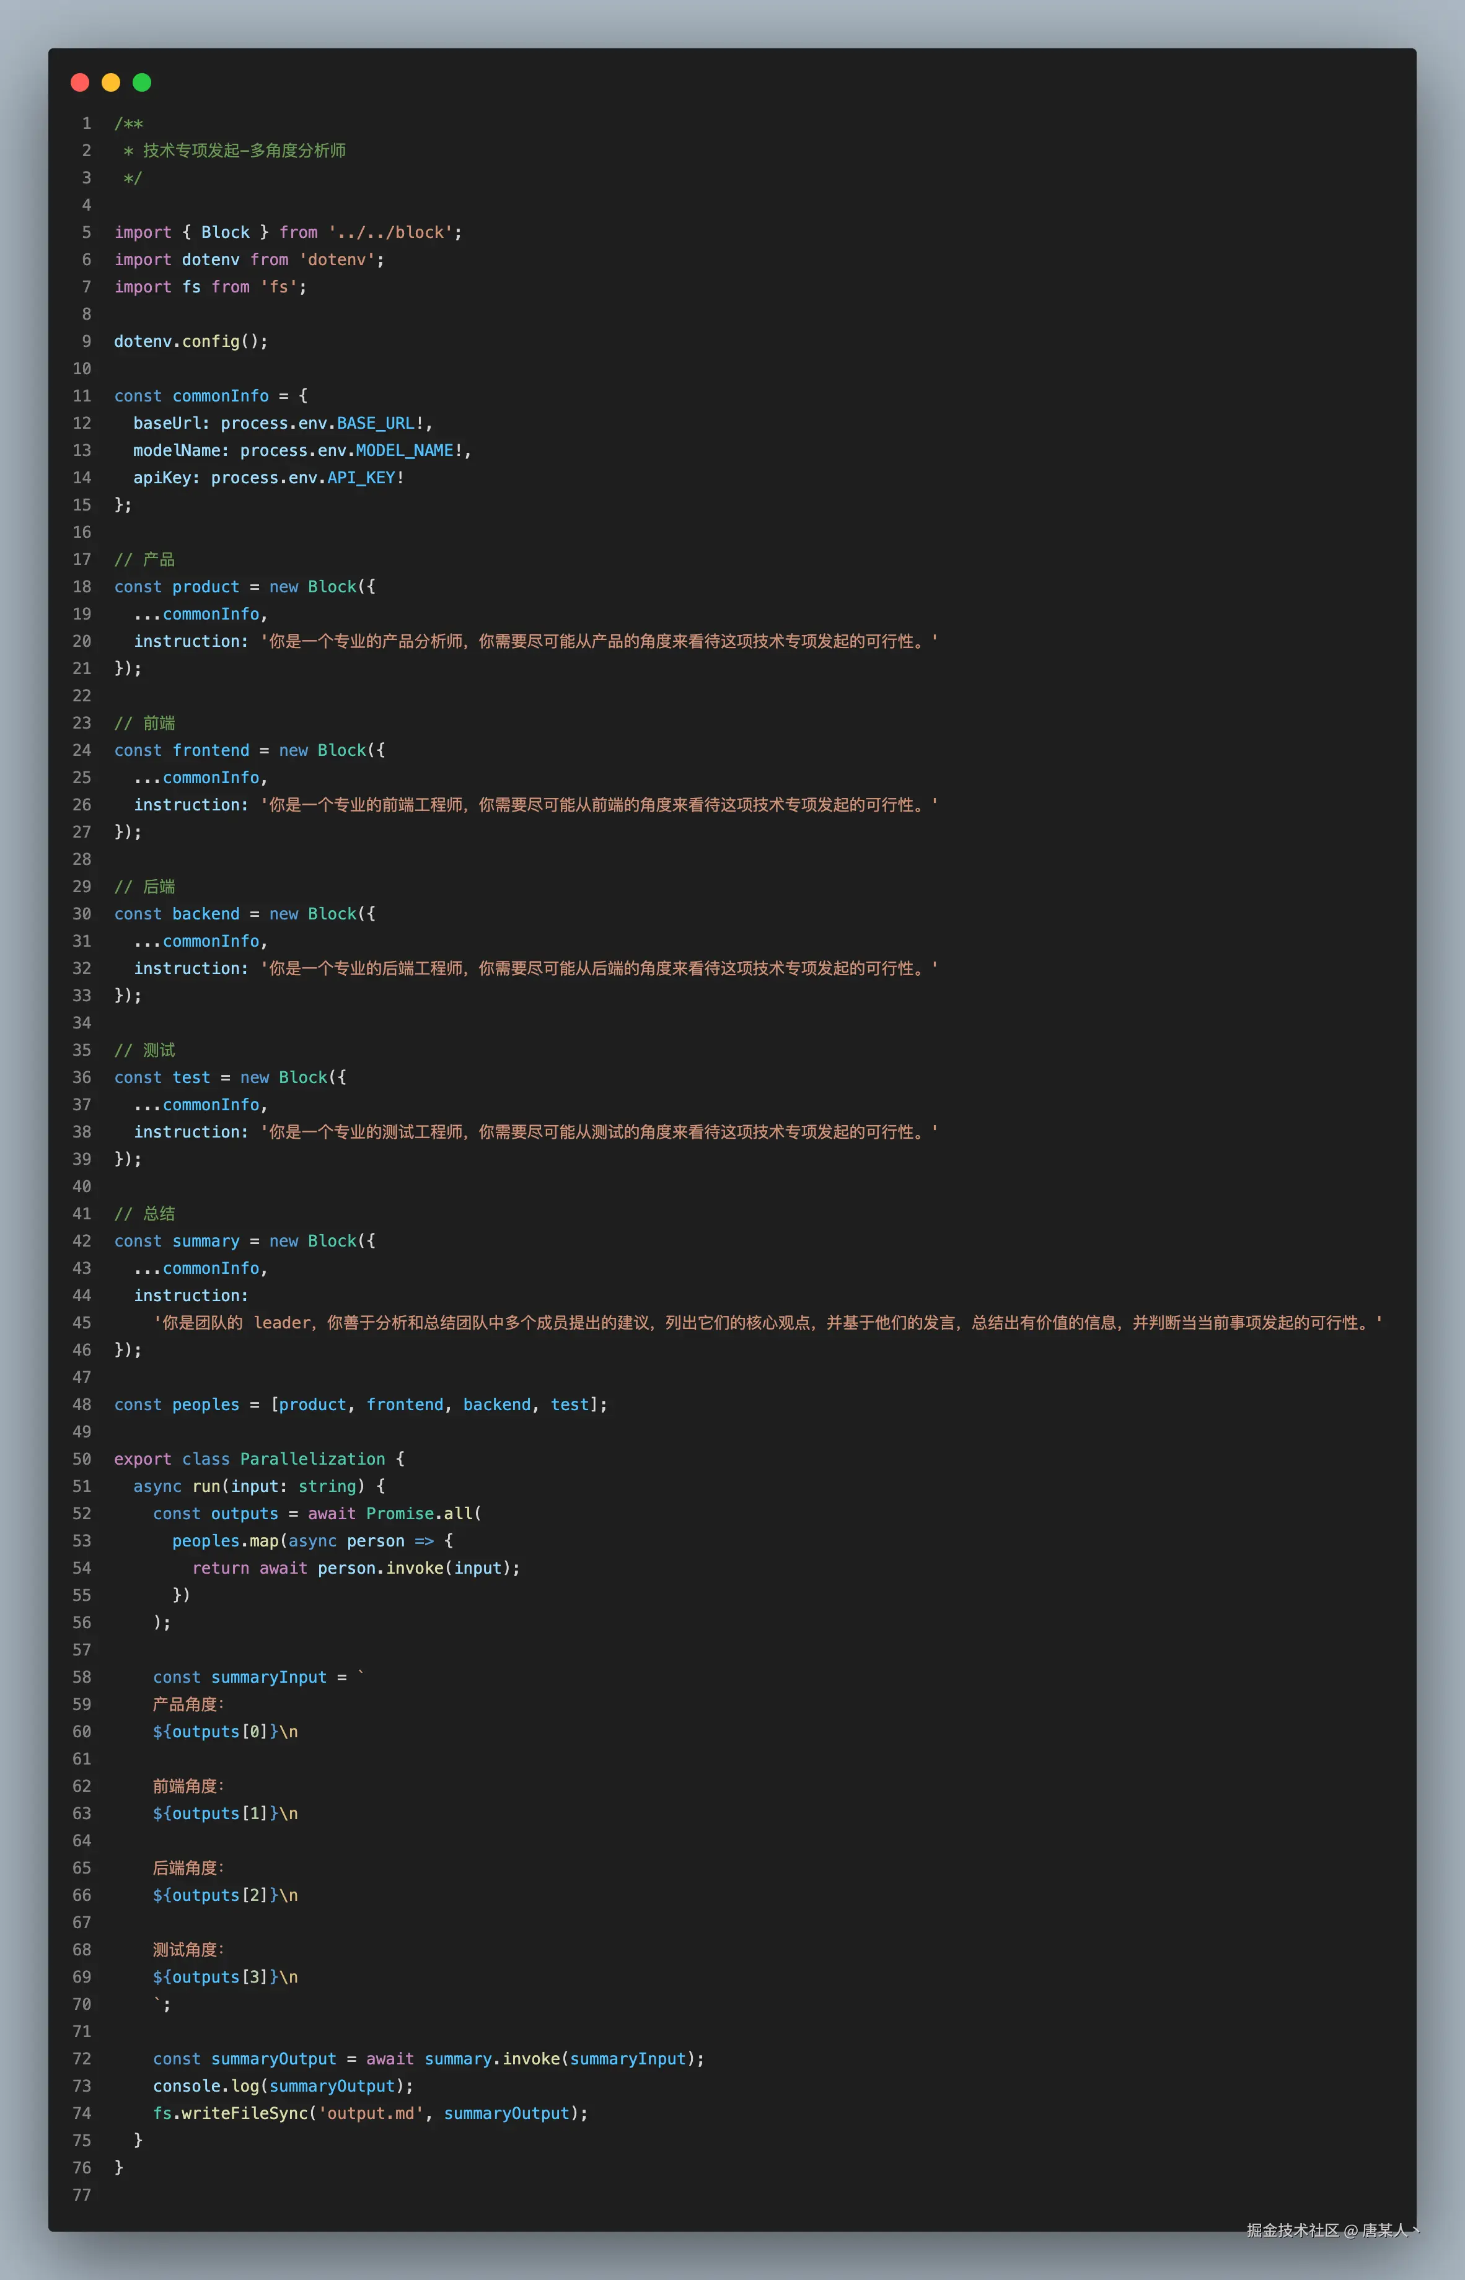Click 'MODEL_NAME' environment variable text

[404, 450]
